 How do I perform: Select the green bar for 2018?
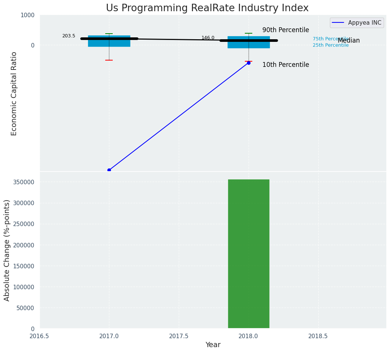pyautogui.click(x=249, y=254)
